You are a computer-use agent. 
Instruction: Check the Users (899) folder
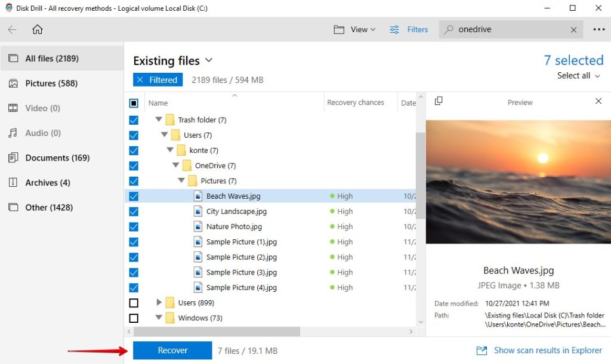coord(134,303)
